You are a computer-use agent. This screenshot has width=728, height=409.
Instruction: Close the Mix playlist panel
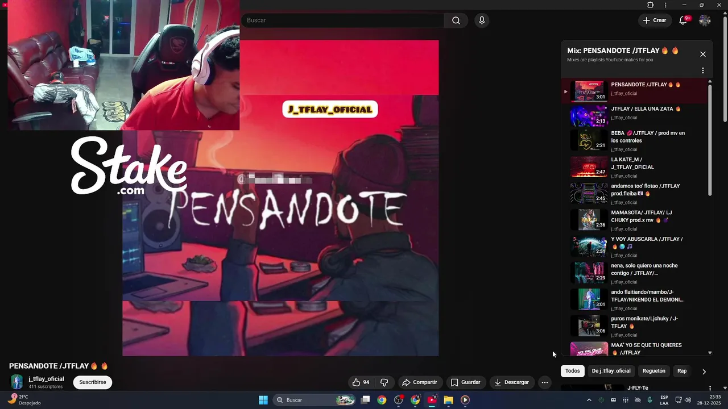coord(703,54)
